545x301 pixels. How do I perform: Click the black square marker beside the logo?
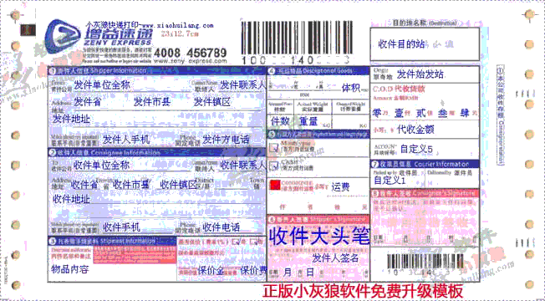click(28, 30)
